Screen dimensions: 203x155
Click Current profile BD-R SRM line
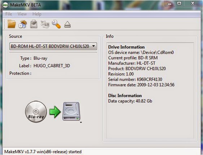[133, 58]
